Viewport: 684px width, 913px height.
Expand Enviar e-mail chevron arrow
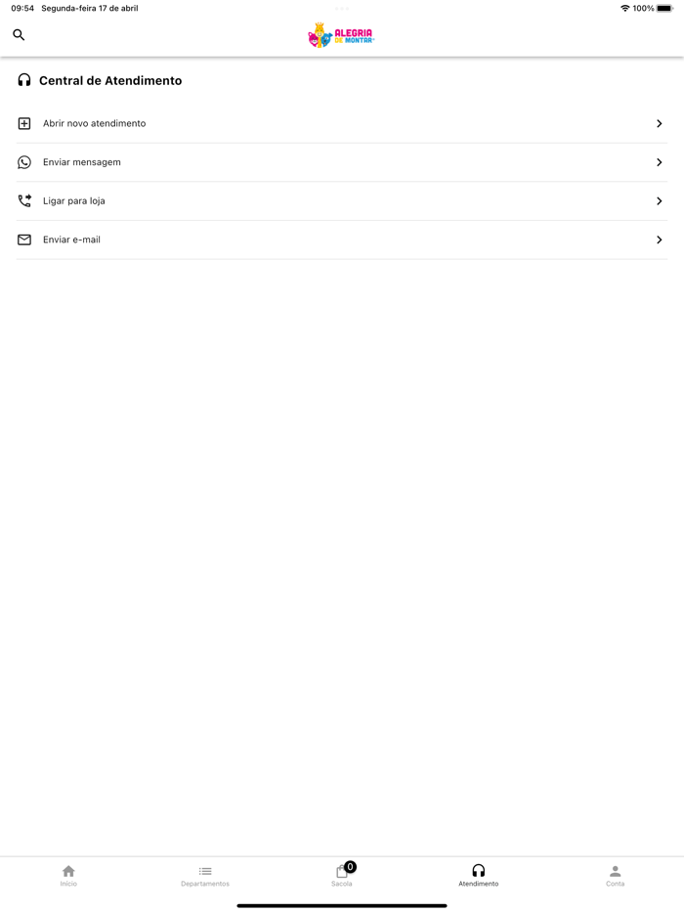(660, 239)
